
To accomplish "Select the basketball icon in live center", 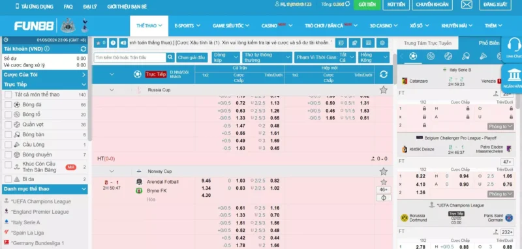I will pyautogui.click(x=431, y=56).
